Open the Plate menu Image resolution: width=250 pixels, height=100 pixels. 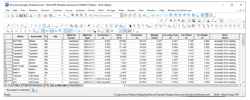point(122,10)
